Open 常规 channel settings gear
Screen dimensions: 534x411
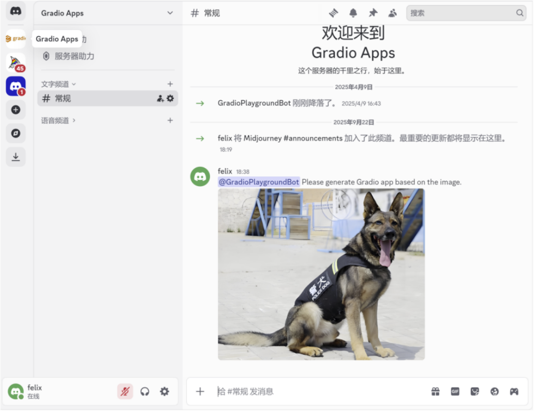[x=170, y=98]
